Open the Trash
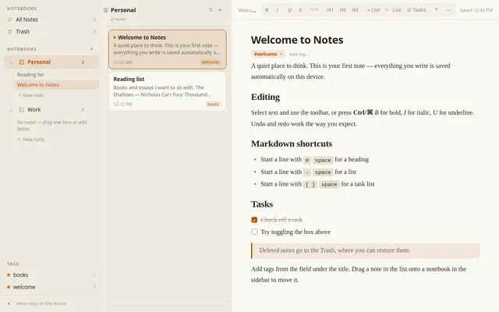This screenshot has height=312, width=499. tap(51, 31)
